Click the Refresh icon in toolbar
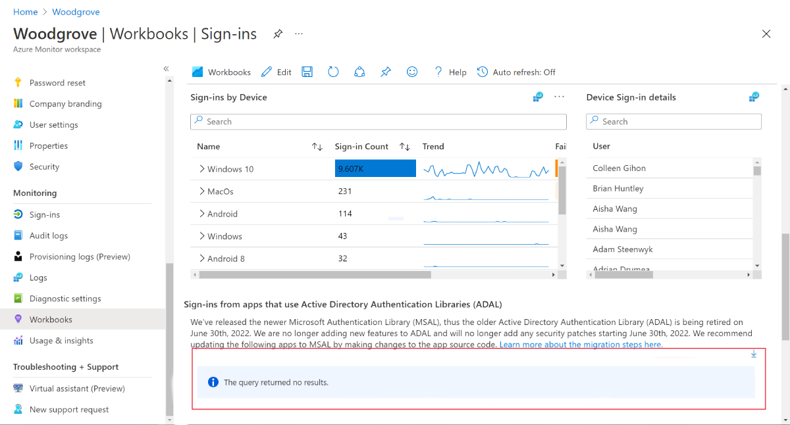Viewport: 790px width, 425px height. coord(333,72)
